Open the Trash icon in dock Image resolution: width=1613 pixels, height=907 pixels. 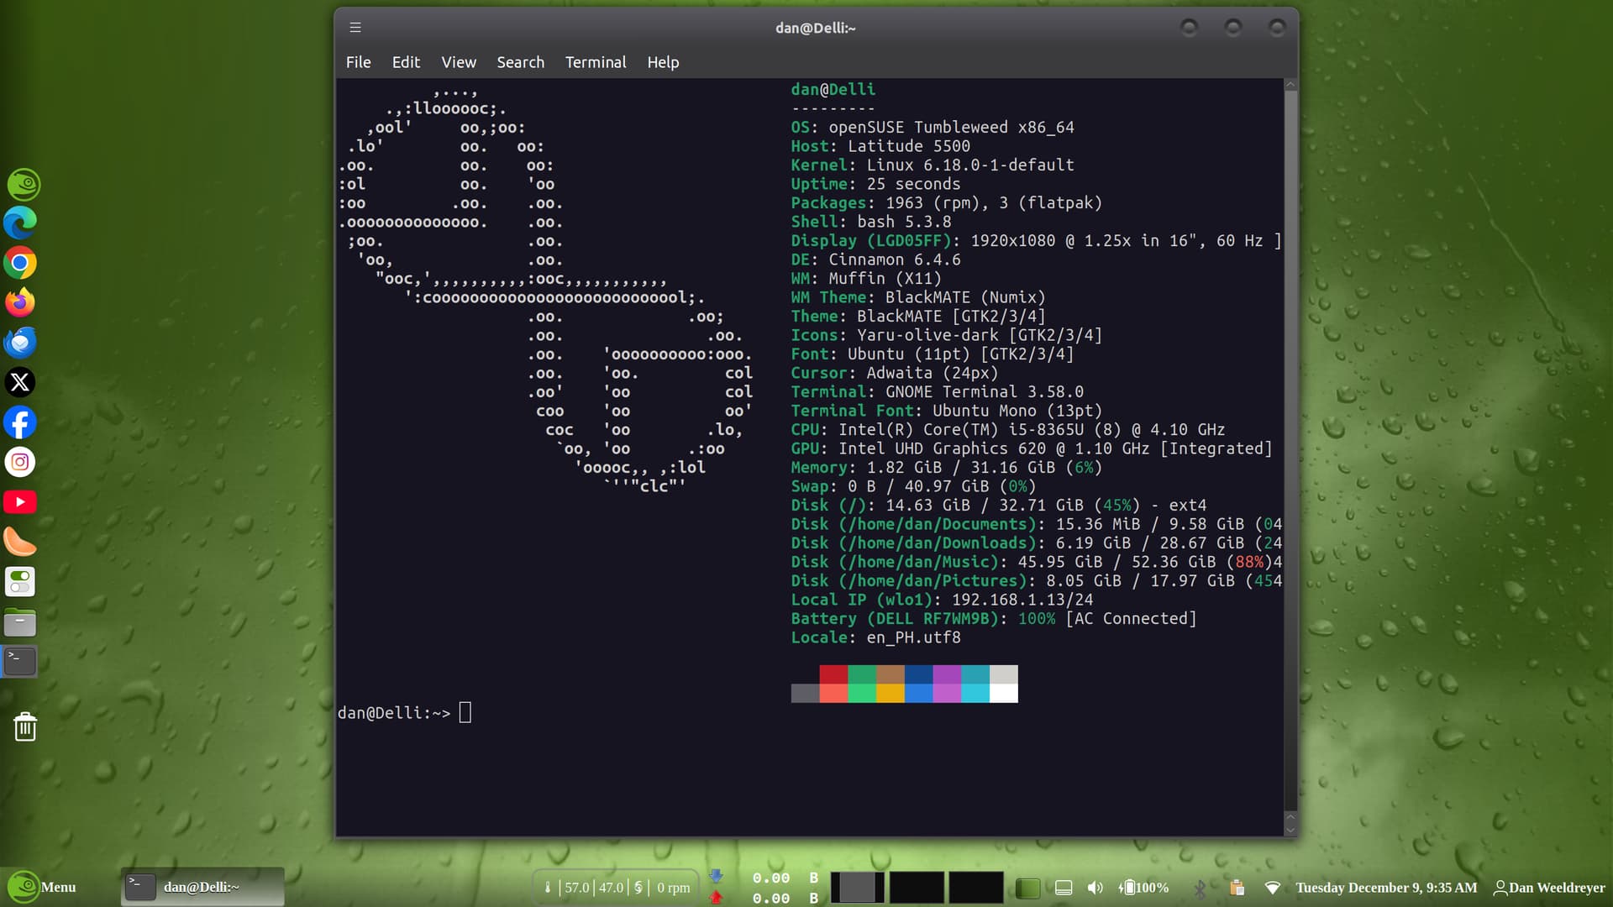coord(25,726)
